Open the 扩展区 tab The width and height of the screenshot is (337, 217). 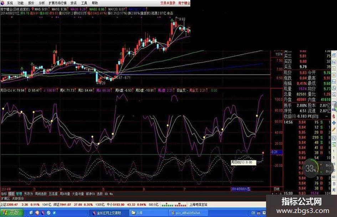tap(5, 198)
